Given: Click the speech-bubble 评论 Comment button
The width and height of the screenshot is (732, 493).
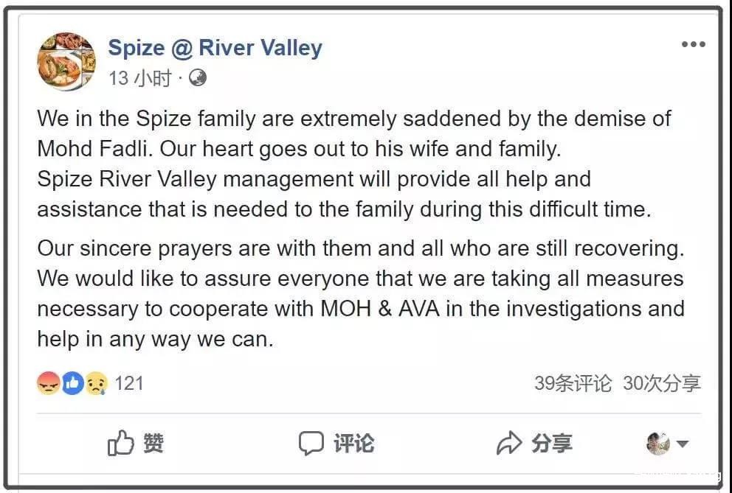Looking at the screenshot, I should [x=336, y=443].
